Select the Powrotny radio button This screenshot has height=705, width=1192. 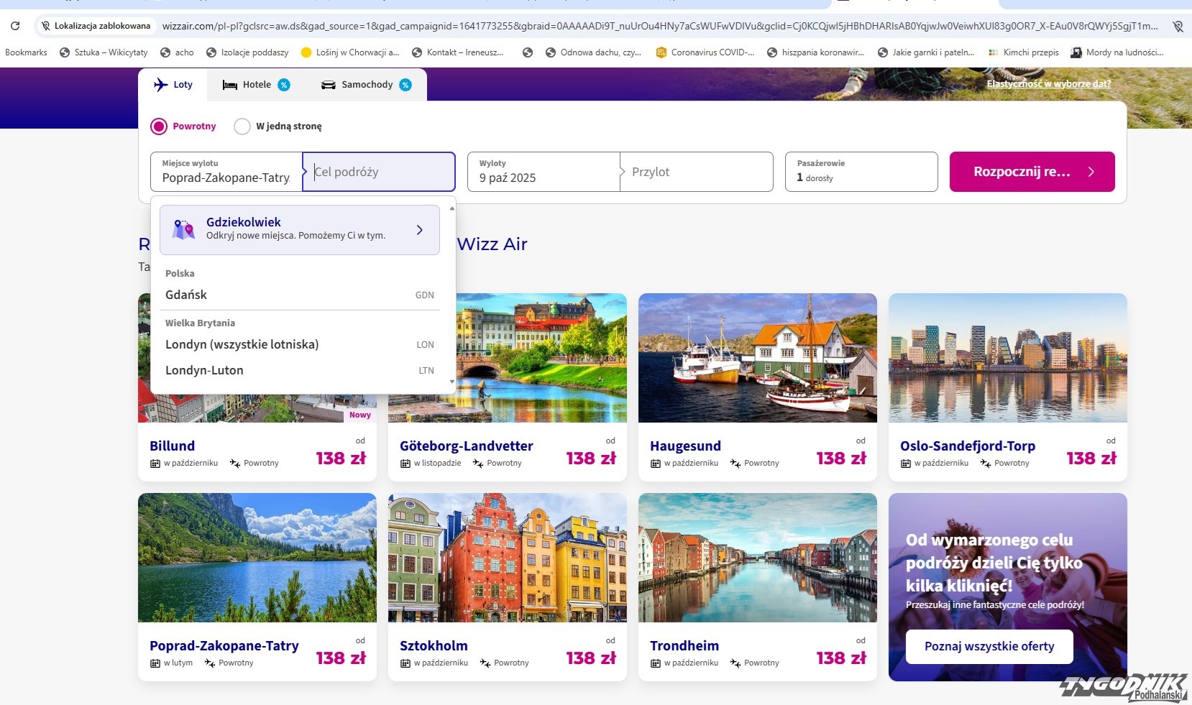(159, 126)
